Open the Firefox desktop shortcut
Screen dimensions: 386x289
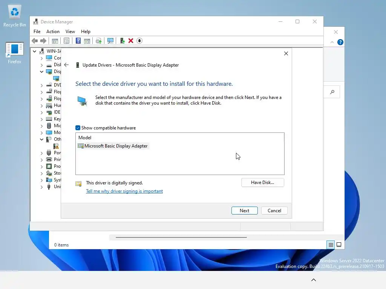pyautogui.click(x=15, y=53)
